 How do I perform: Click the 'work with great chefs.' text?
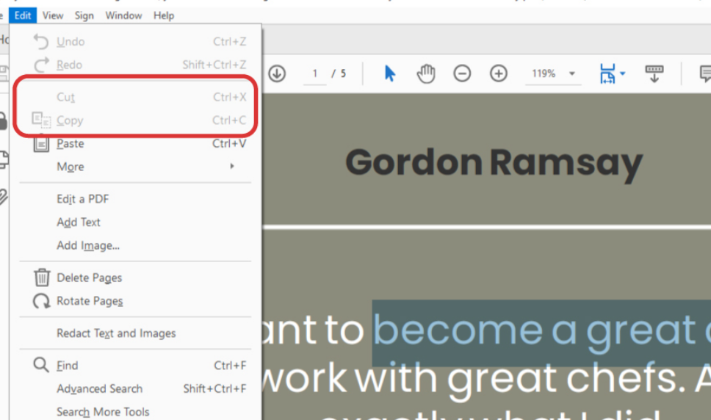(x=474, y=379)
